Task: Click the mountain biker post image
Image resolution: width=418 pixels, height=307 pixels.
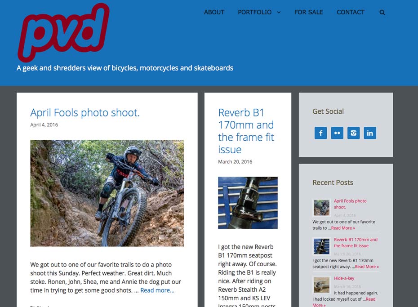Action: pos(107,193)
